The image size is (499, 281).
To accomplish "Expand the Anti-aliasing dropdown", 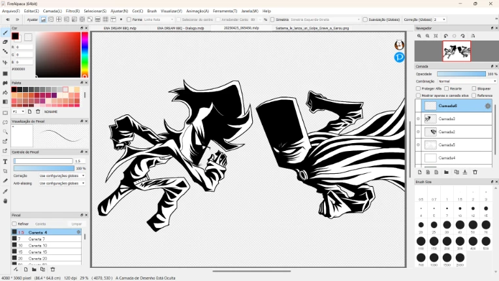I will pyautogui.click(x=61, y=183).
